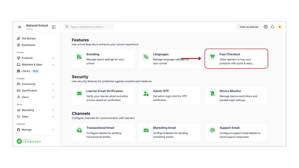Click the Products box icon

pyautogui.click(x=19, y=58)
